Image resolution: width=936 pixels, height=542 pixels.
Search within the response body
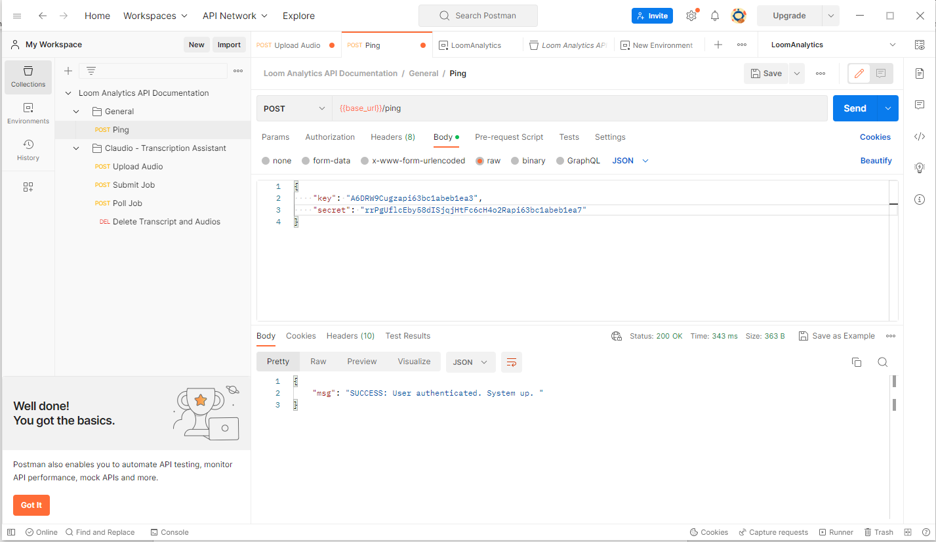pyautogui.click(x=883, y=362)
